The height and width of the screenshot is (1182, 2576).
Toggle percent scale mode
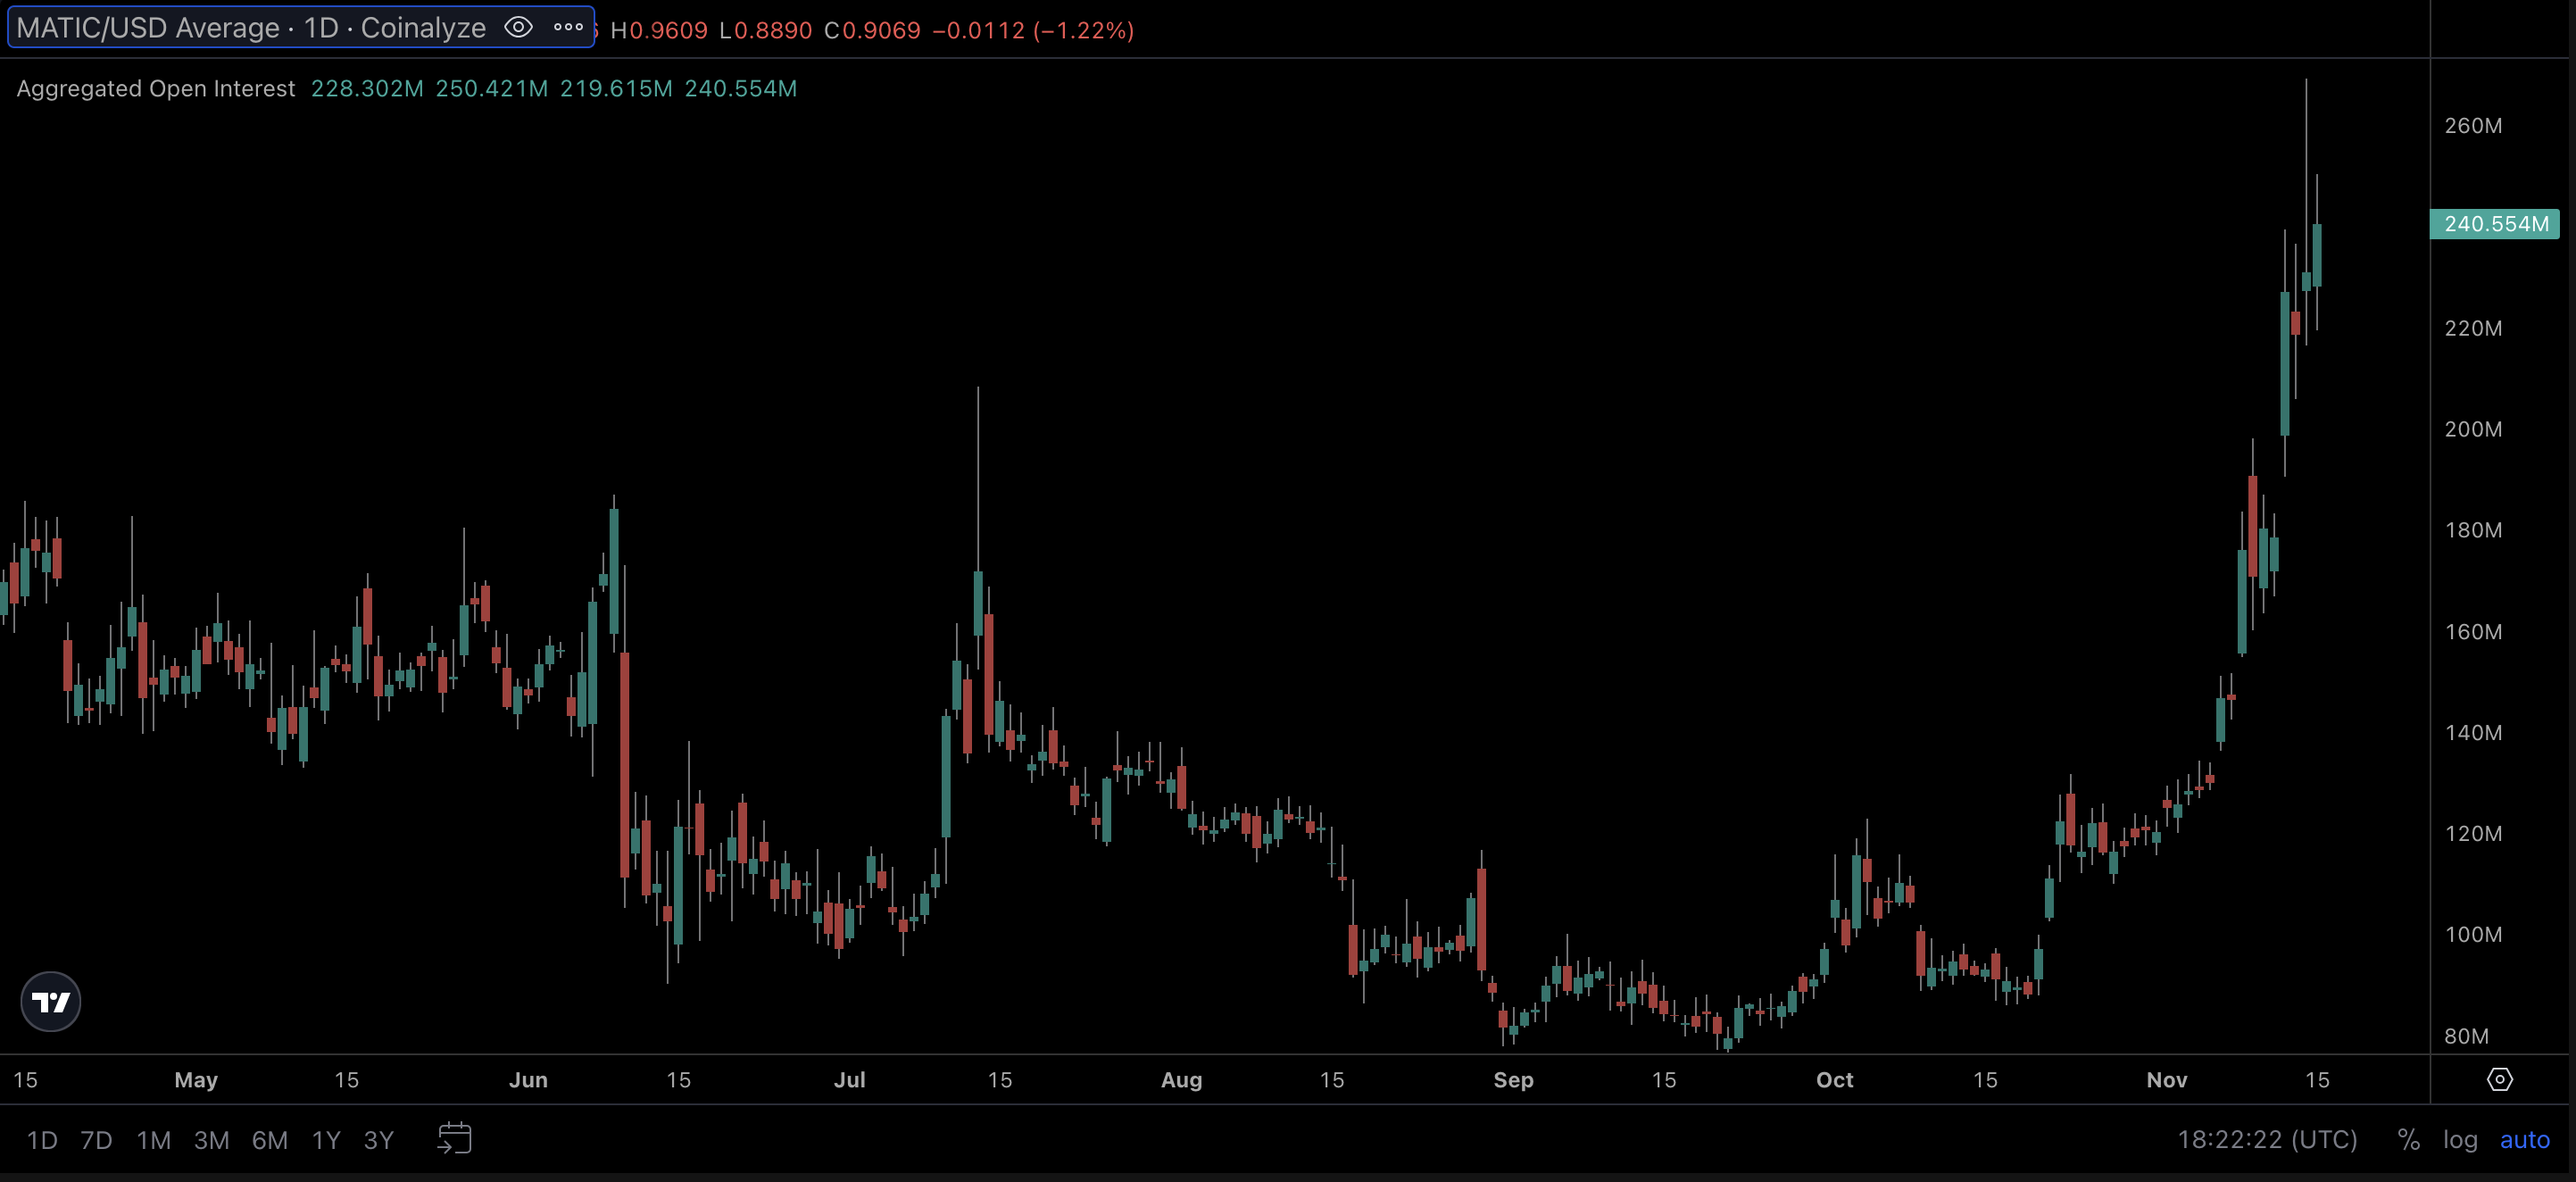[2408, 1139]
